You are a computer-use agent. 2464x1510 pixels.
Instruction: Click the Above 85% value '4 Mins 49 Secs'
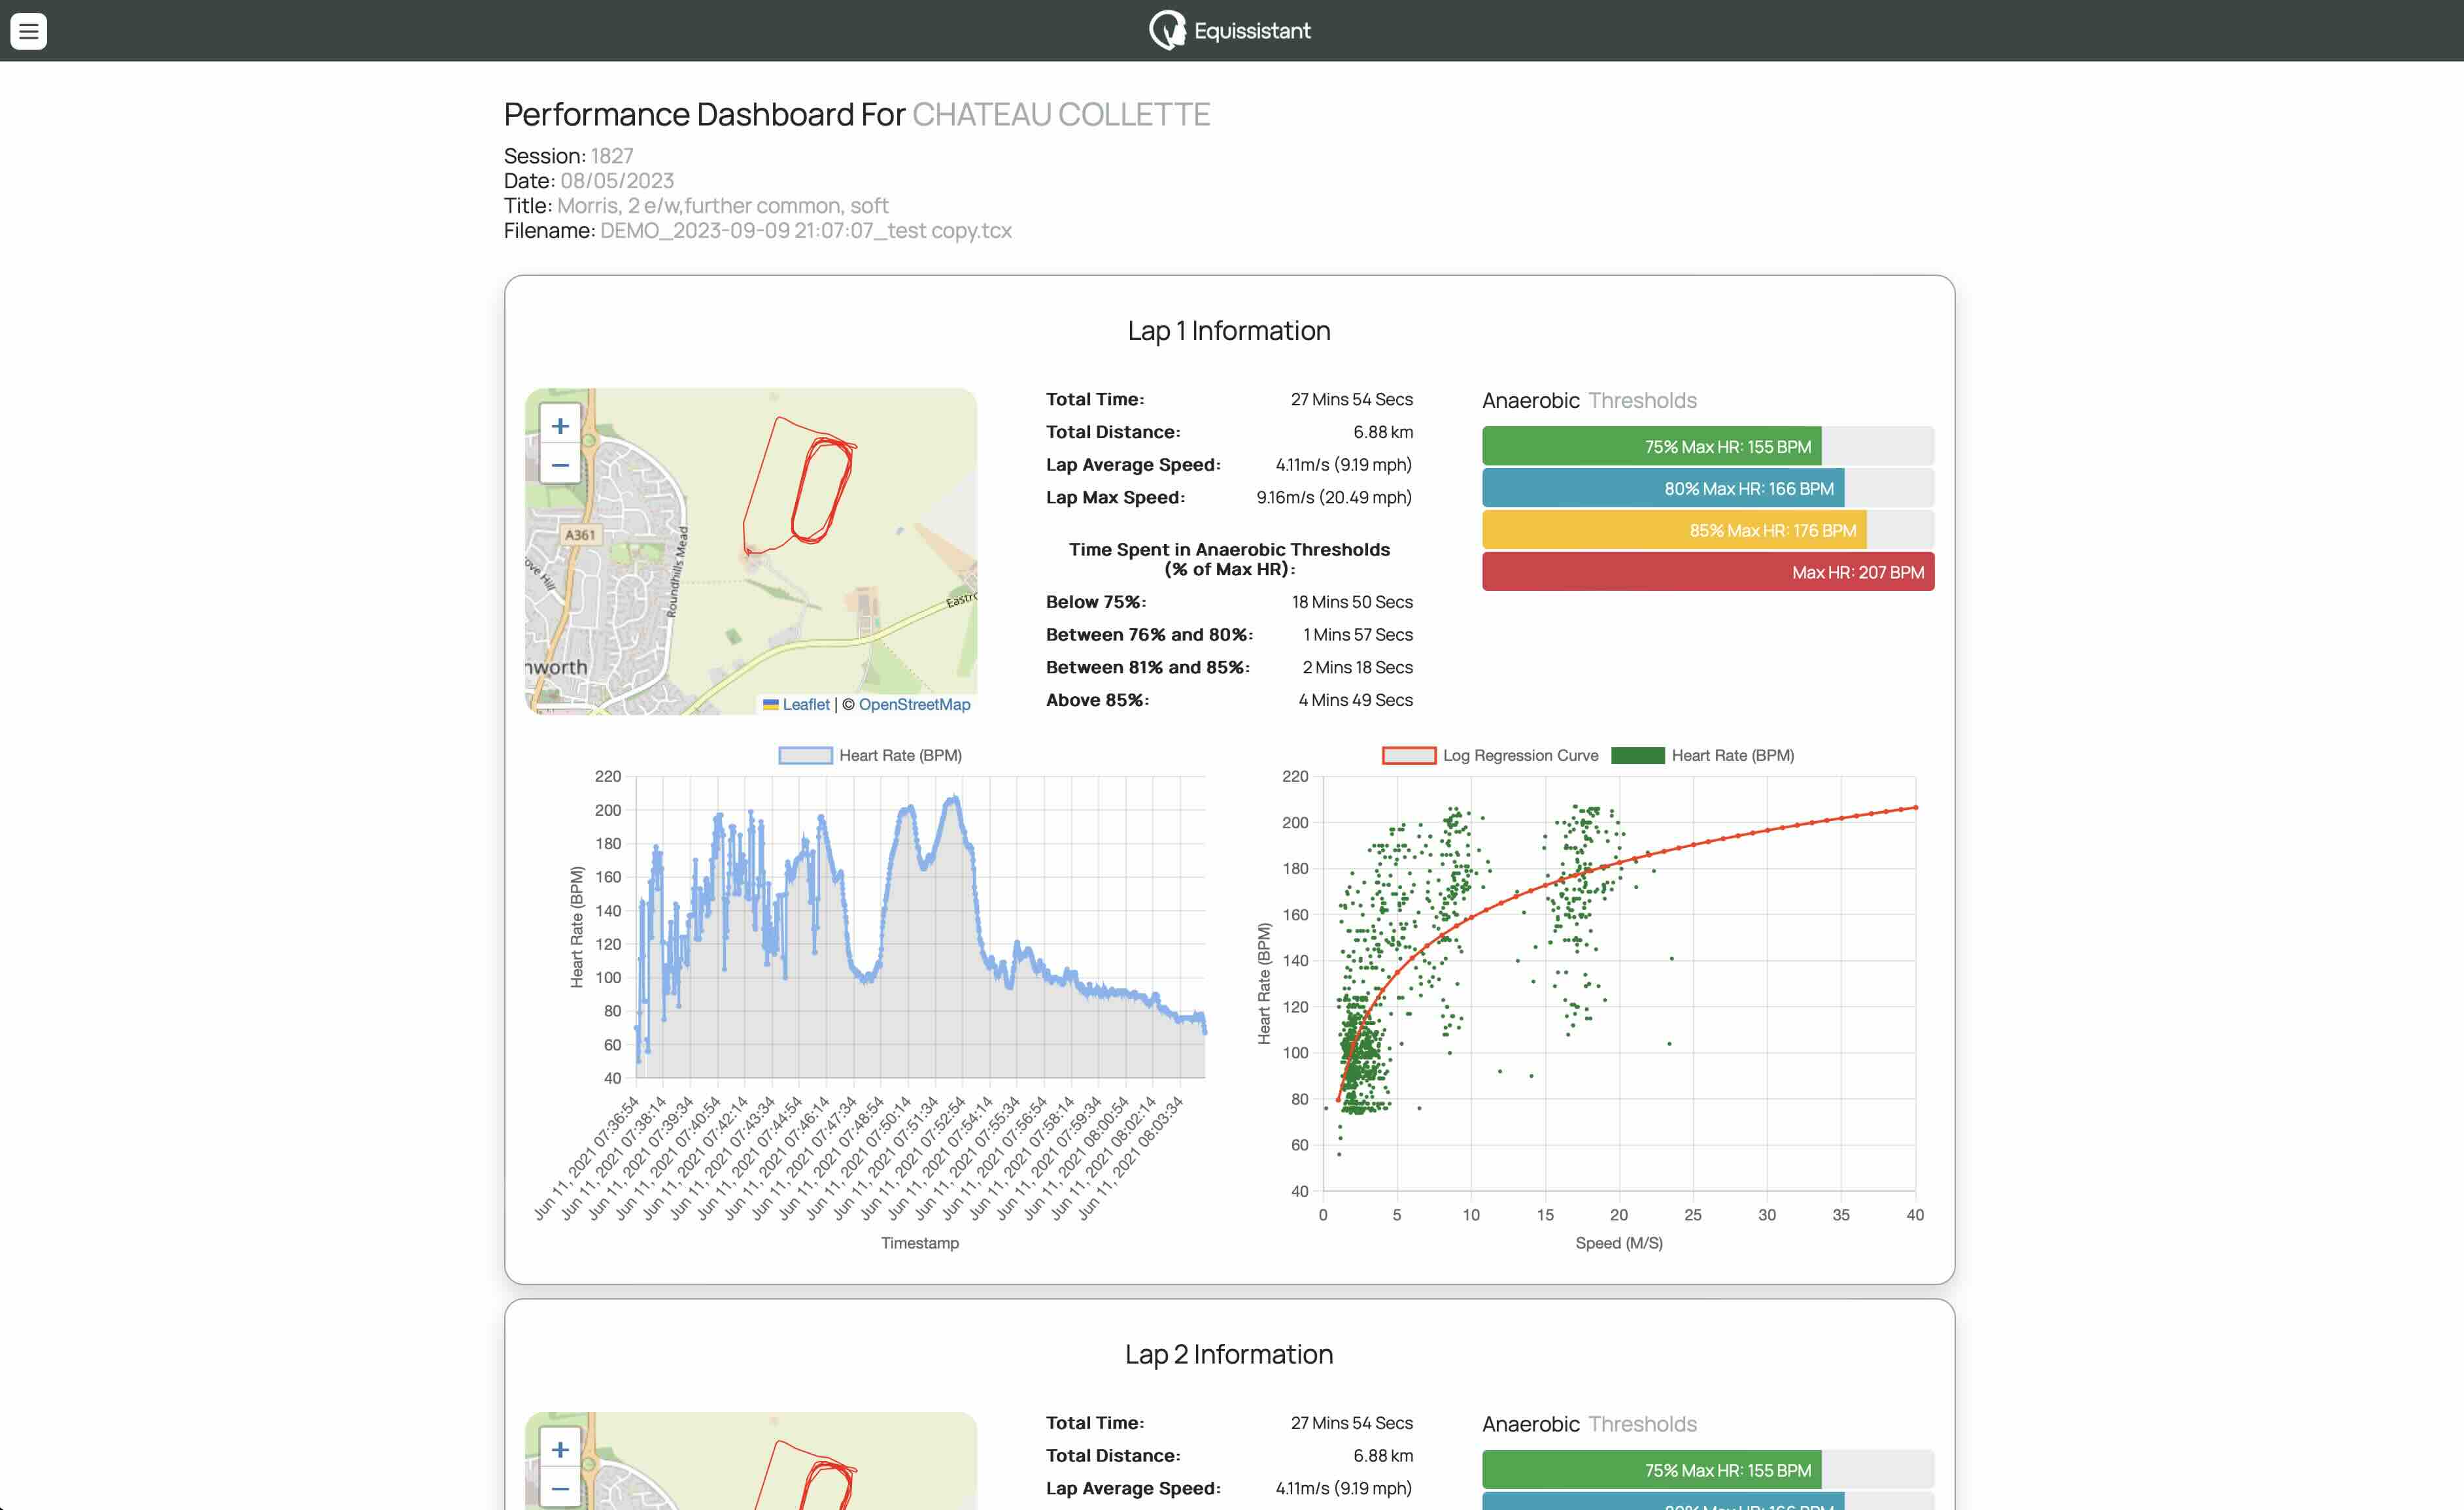[x=1355, y=701]
